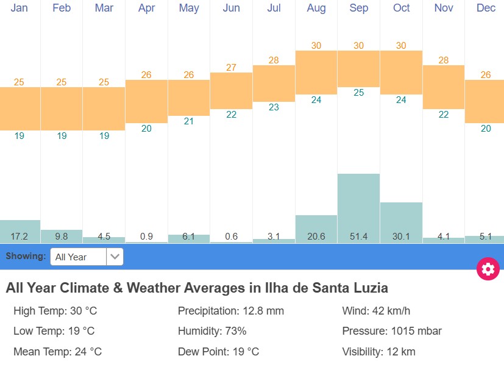Viewport: 504px width, 367px height.
Task: Open the Showing month selector
Action: tap(85, 257)
